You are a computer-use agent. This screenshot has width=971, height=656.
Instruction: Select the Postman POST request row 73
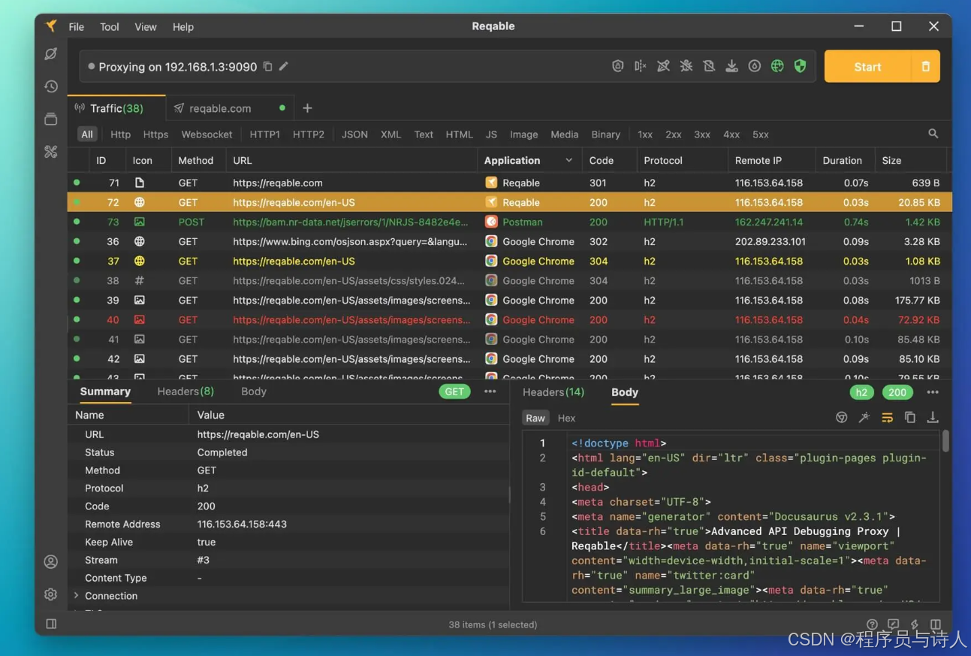click(x=509, y=222)
